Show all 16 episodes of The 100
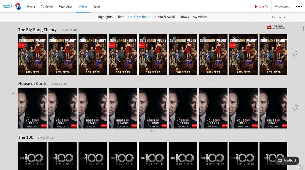This screenshot has height=170, width=305. click(47, 138)
